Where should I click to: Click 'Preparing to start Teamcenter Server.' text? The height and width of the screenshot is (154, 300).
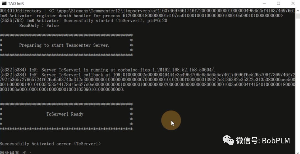pos(64,45)
